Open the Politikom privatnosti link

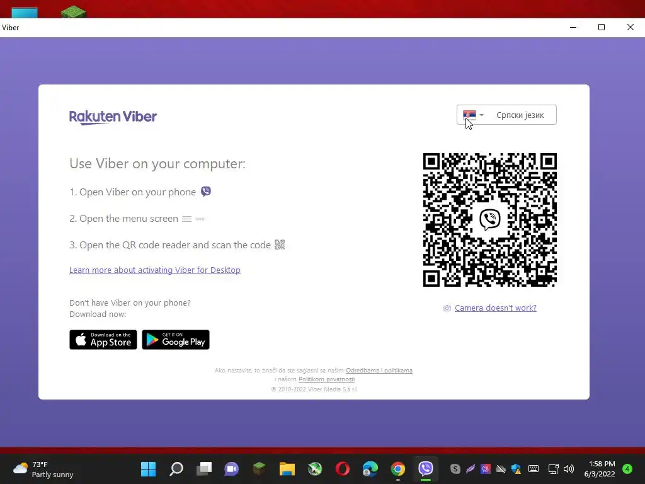pyautogui.click(x=327, y=379)
